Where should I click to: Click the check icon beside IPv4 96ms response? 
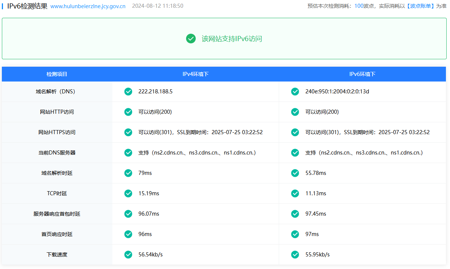click(x=128, y=234)
